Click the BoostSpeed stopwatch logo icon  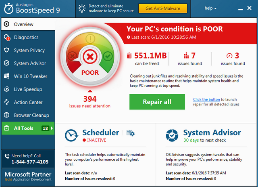(8, 8)
